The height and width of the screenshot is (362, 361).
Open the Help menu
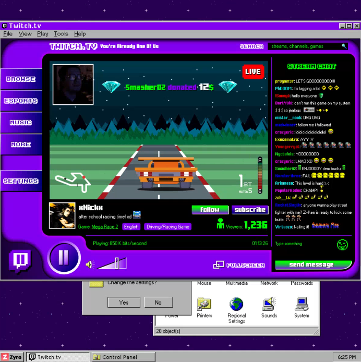pyautogui.click(x=80, y=34)
